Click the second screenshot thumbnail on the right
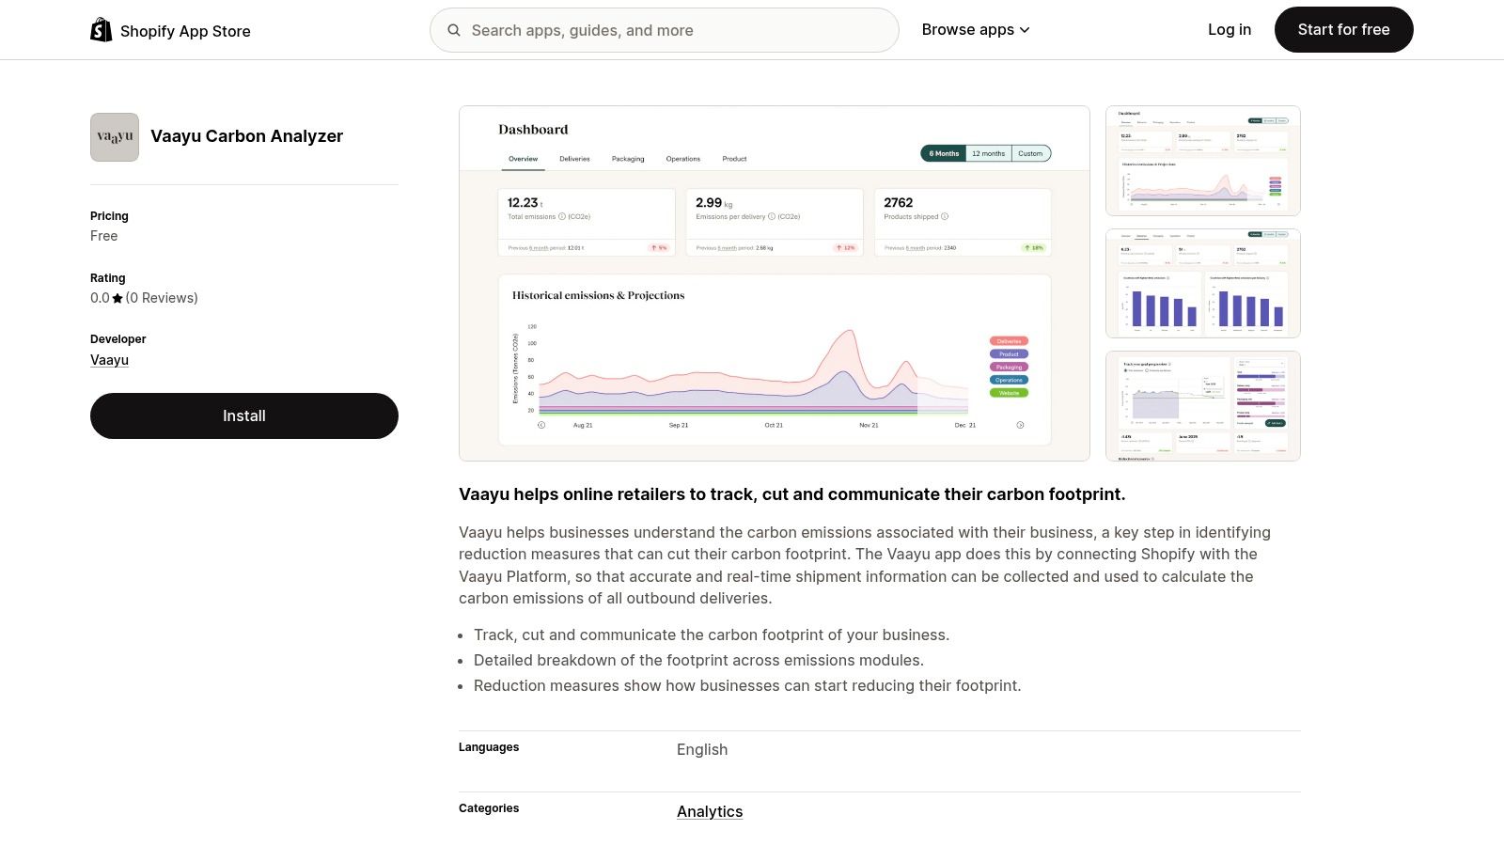The height and width of the screenshot is (846, 1504). (1202, 282)
